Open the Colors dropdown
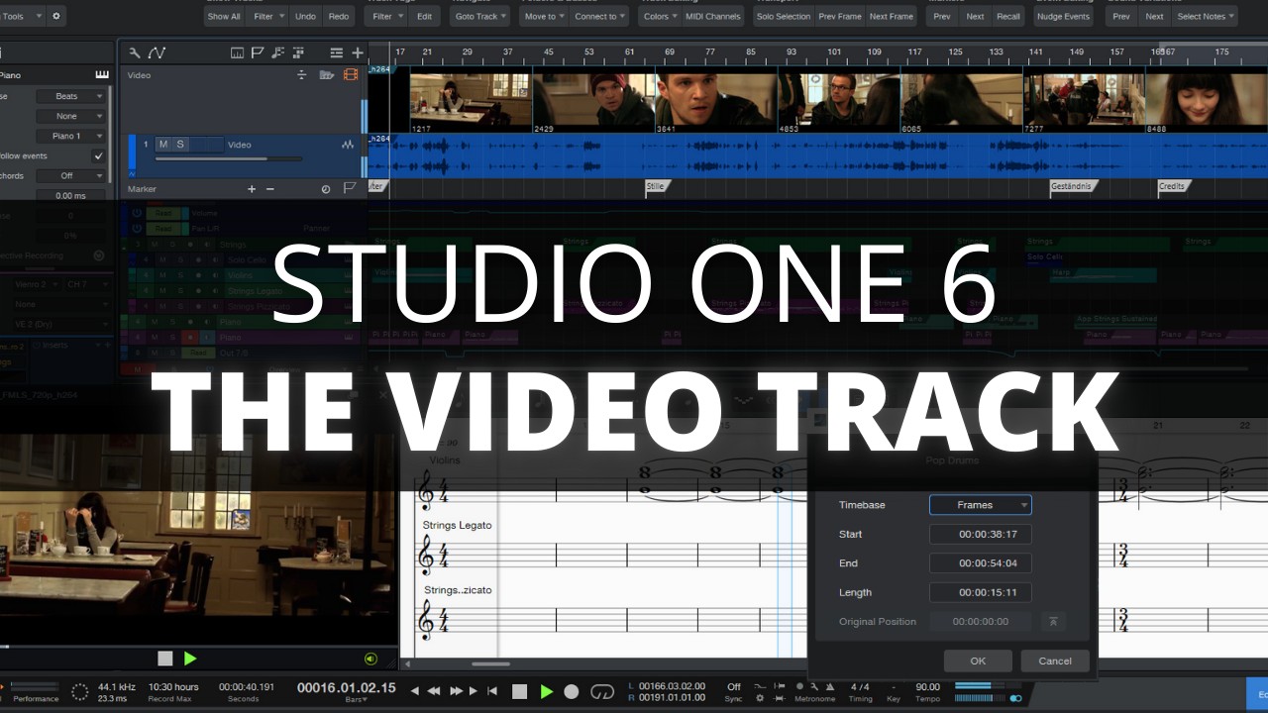The height and width of the screenshot is (713, 1268). (660, 16)
